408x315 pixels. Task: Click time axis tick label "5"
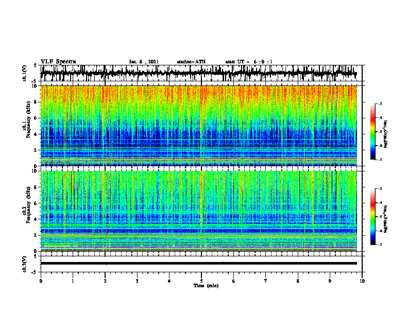(201, 281)
